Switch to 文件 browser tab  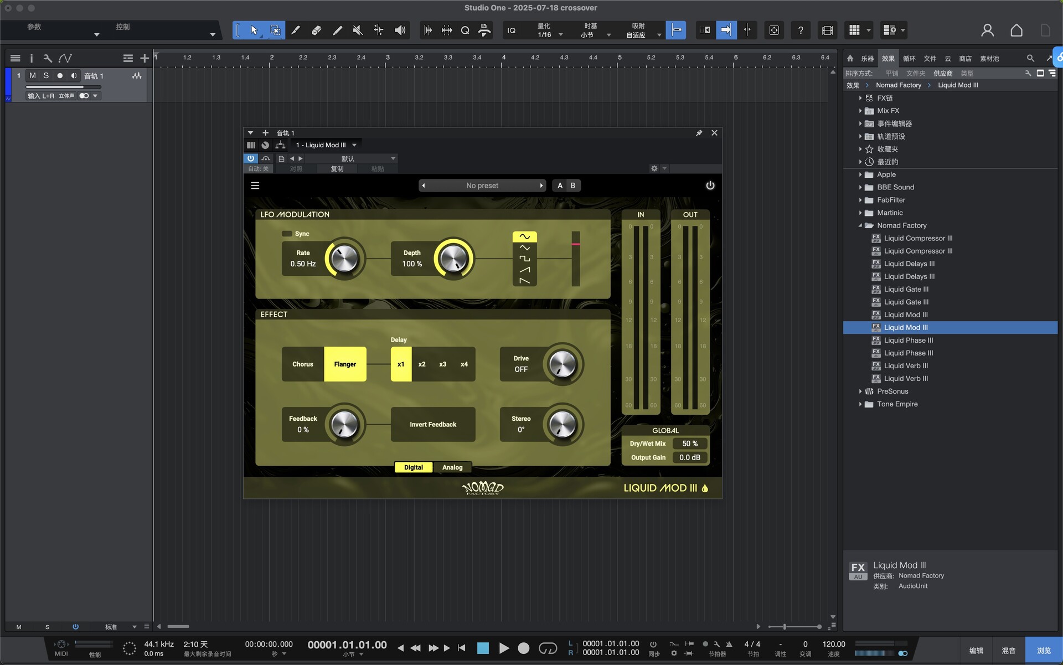(x=930, y=59)
